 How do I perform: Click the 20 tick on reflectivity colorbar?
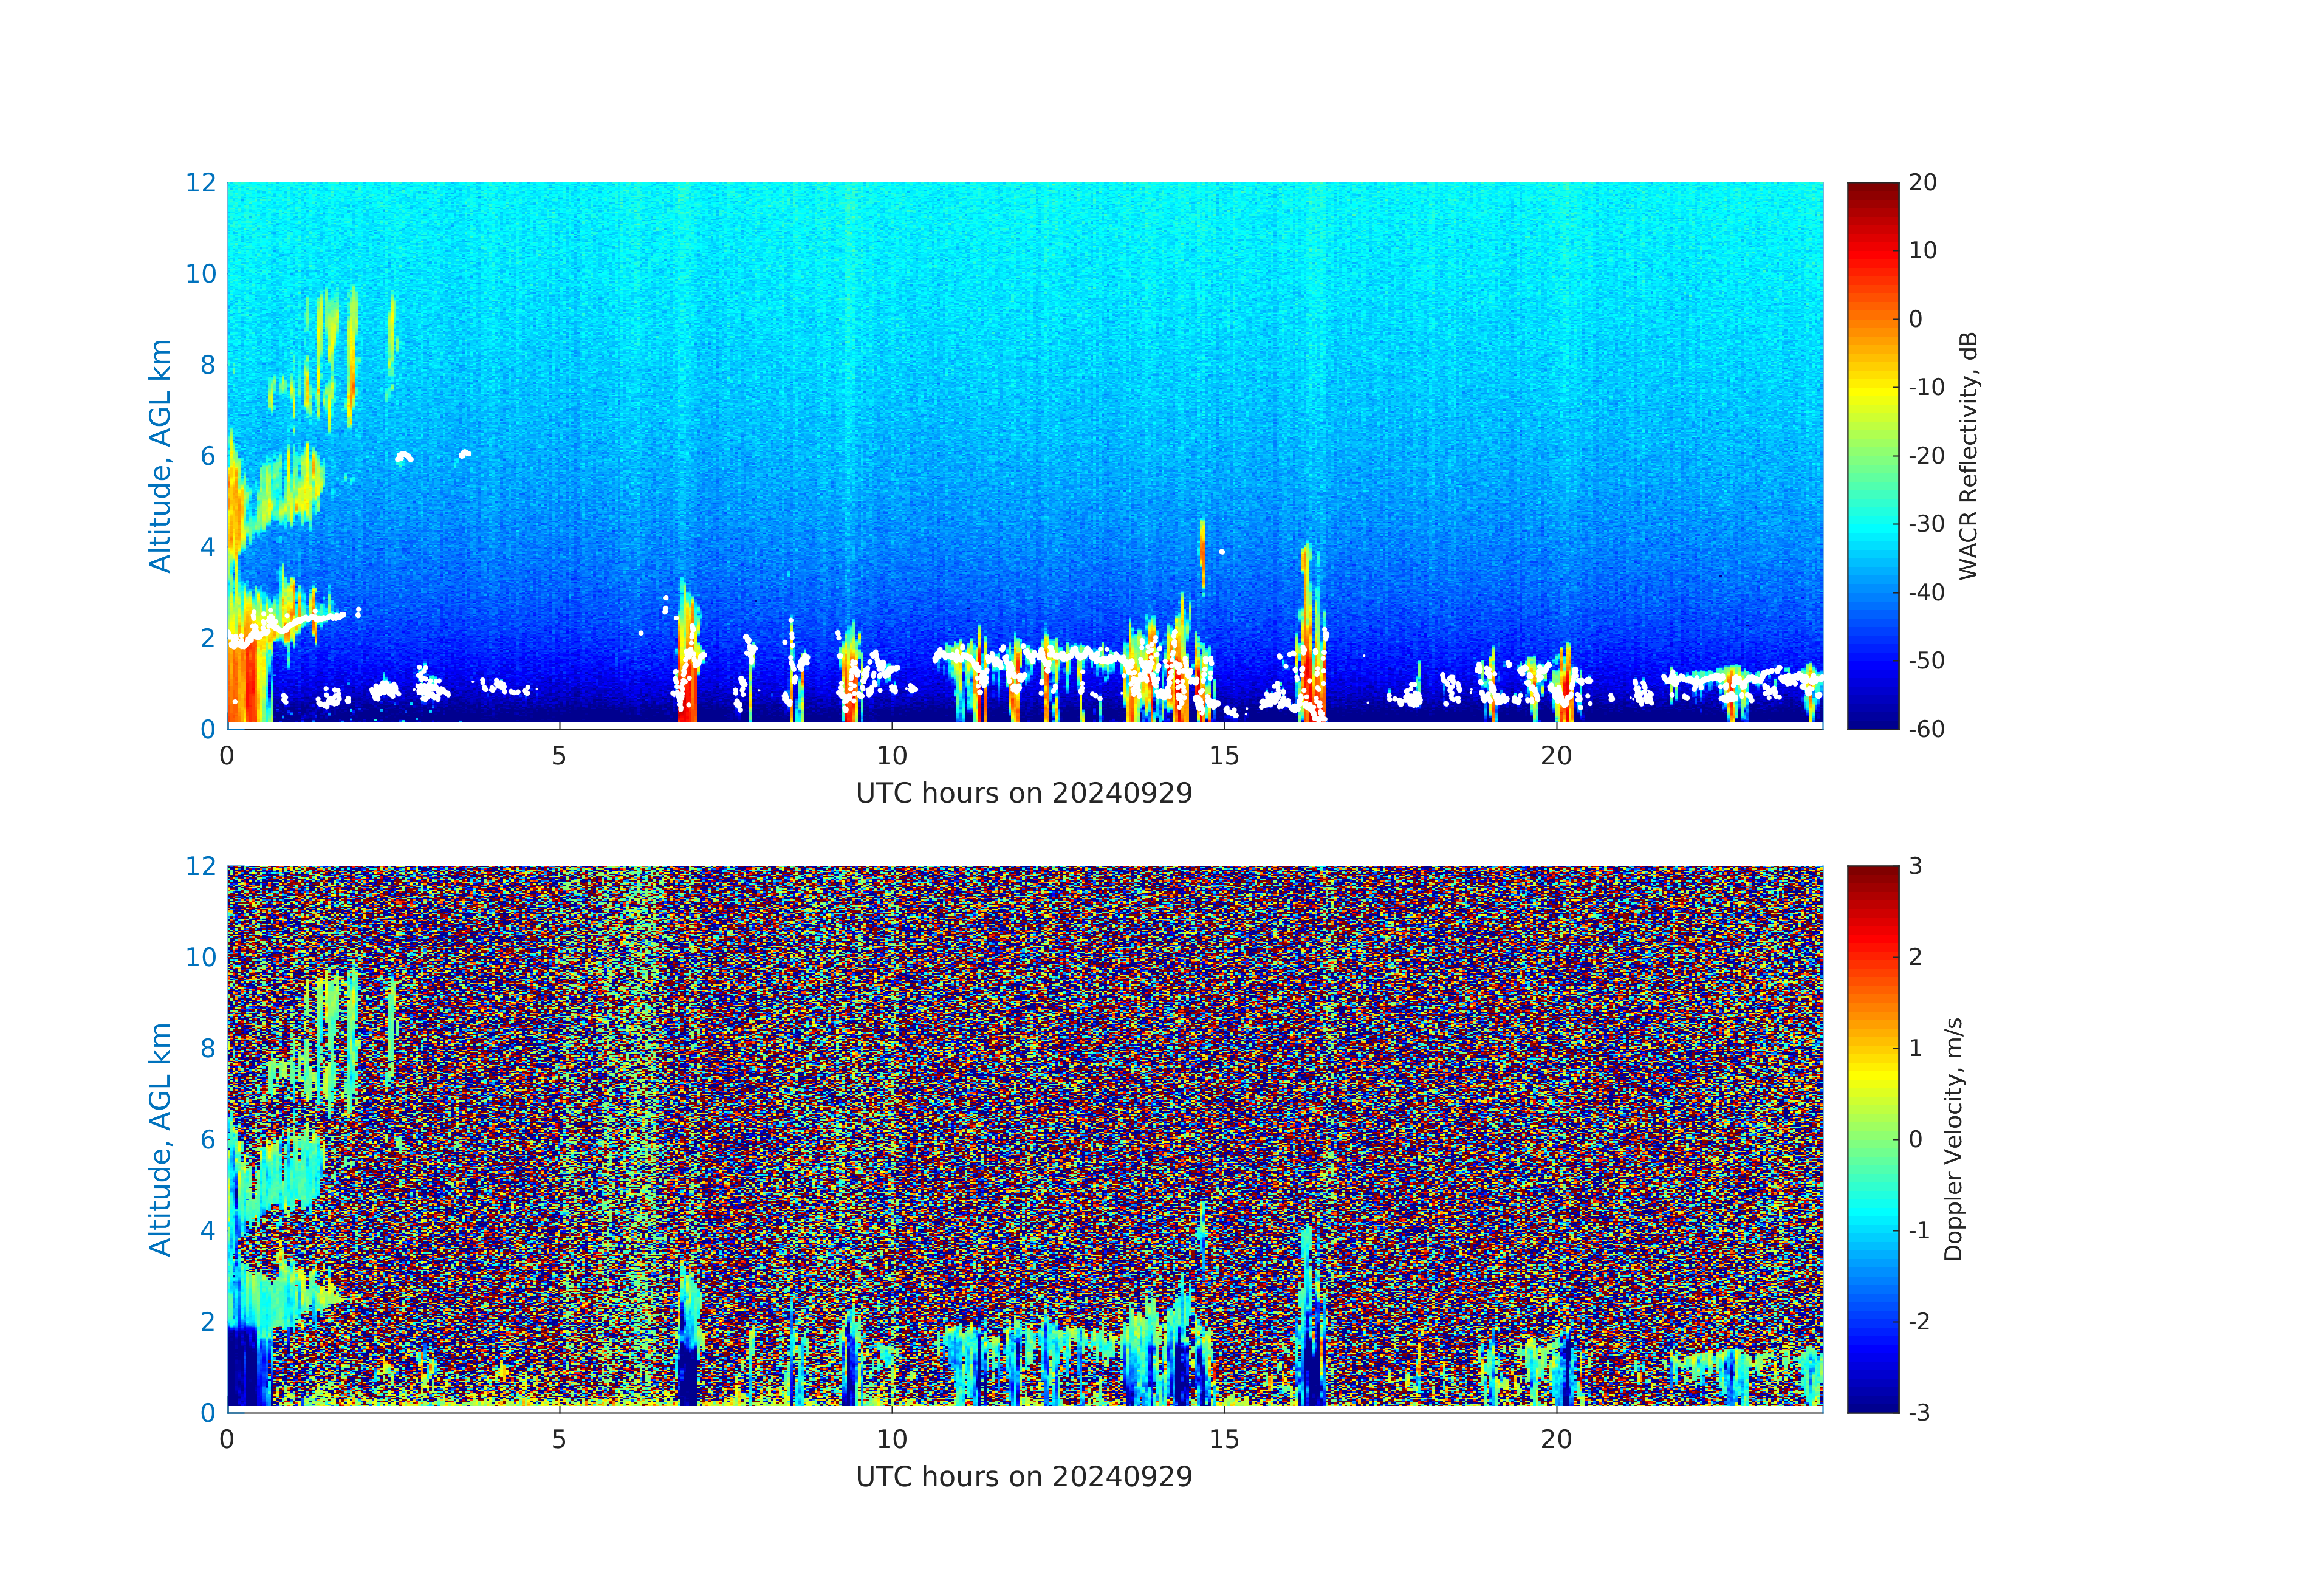[1922, 182]
